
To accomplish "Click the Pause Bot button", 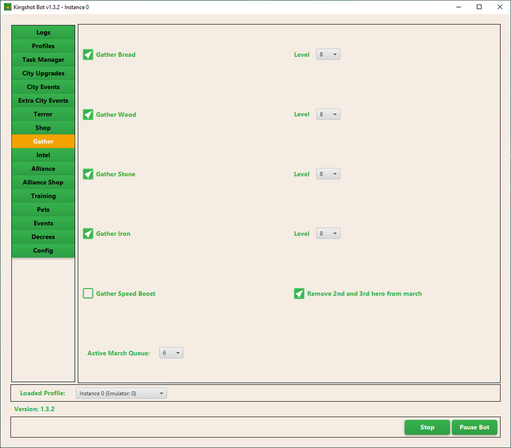I will pyautogui.click(x=474, y=427).
